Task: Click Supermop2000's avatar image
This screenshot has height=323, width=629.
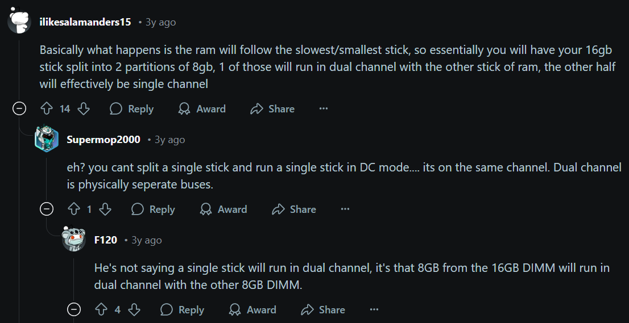Action: coord(47,140)
